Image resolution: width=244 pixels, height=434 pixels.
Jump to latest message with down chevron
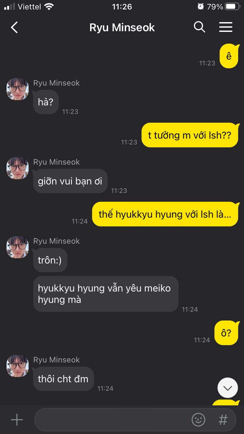pos(228,387)
